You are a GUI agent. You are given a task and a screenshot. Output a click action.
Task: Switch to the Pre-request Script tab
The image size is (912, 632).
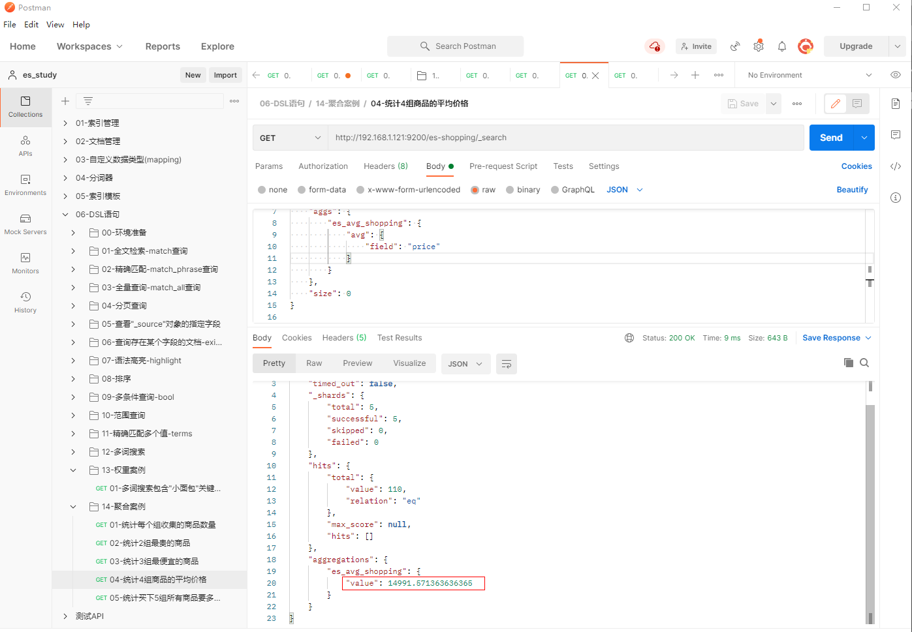coord(503,166)
